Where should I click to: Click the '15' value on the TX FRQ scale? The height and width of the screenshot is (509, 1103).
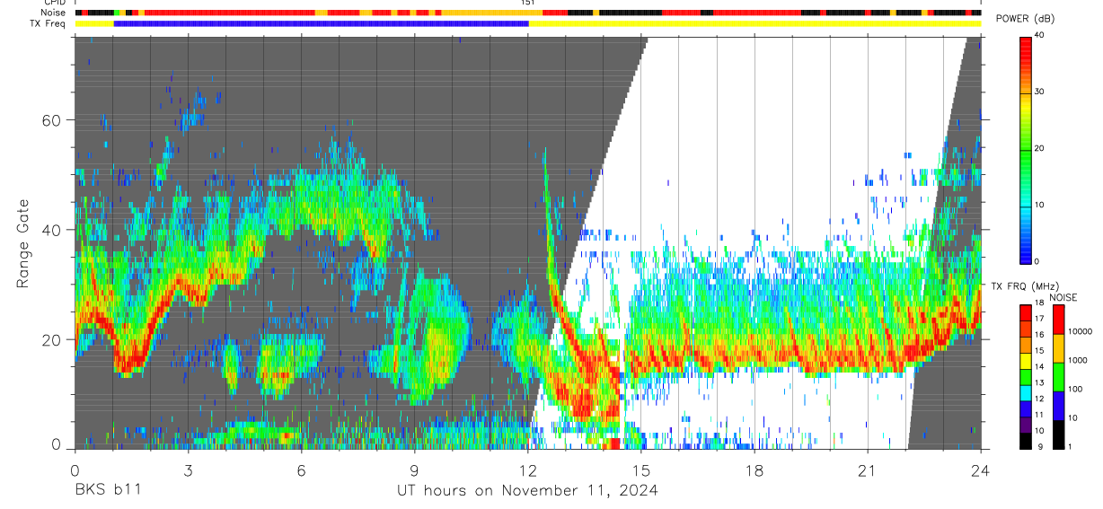1040,351
